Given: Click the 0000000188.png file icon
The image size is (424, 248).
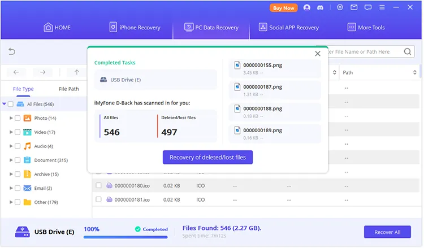Looking at the screenshot, I should pos(237,108).
